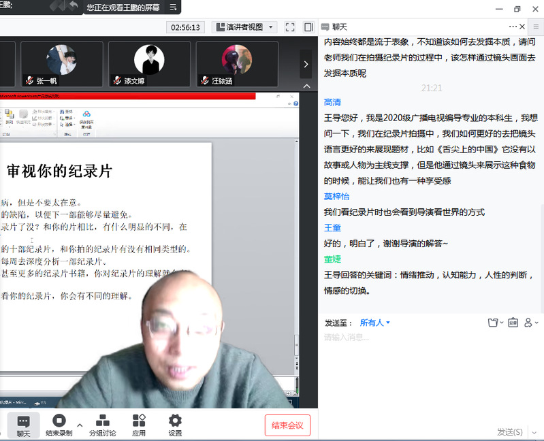Expand the 发送至 所有人 recipient dropdown

pos(375,323)
